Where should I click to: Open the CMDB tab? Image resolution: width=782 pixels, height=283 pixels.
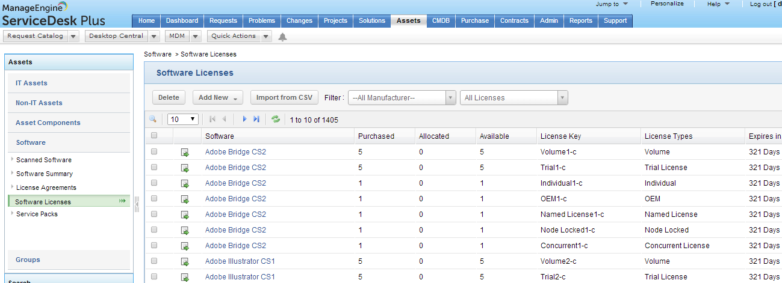pos(441,20)
